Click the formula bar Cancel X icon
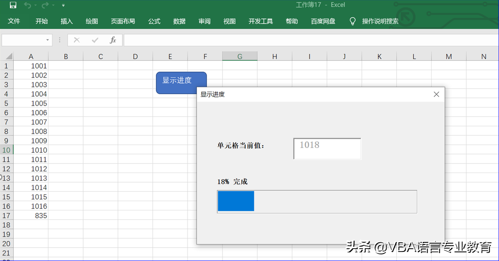Screen dimensions: 499x261 [x=77, y=40]
